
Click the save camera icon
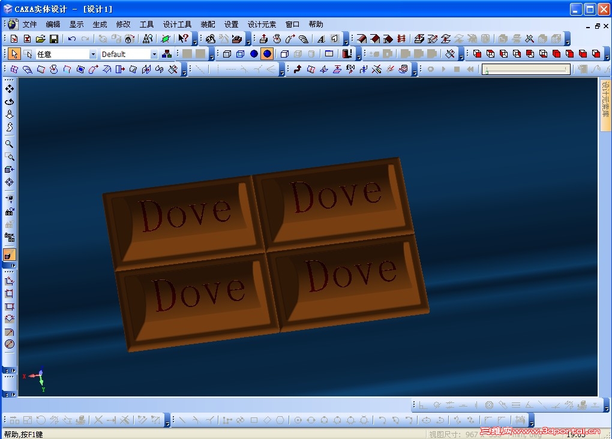[10, 212]
